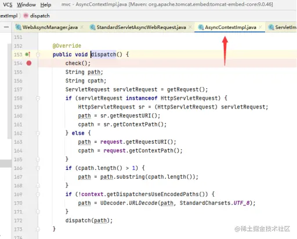The image size is (297, 239).
Task: Close the WebAsyncManager.java tab
Action: [x=82, y=27]
